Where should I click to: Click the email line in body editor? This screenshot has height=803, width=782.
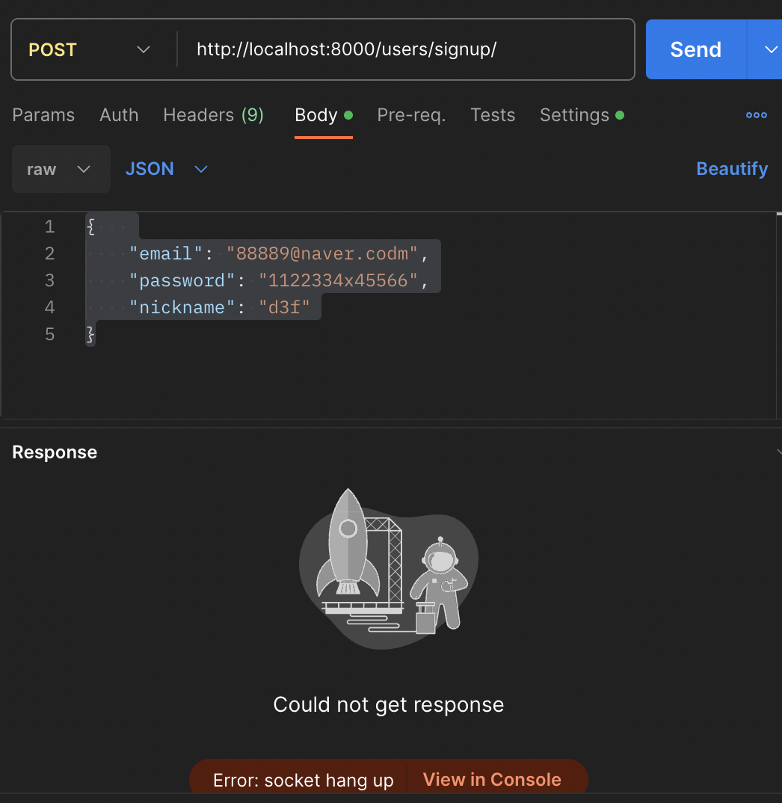pos(278,253)
